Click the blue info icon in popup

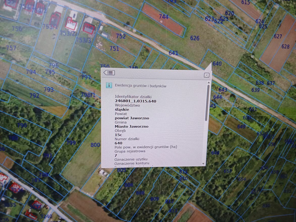pos(109,85)
